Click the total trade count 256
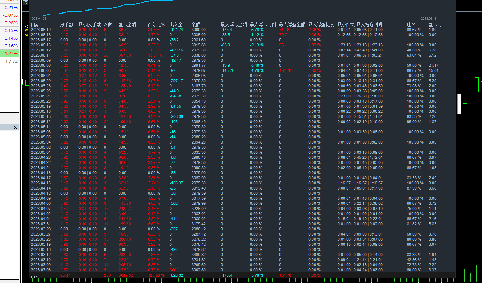The height and width of the screenshot is (283, 482). click(107, 275)
